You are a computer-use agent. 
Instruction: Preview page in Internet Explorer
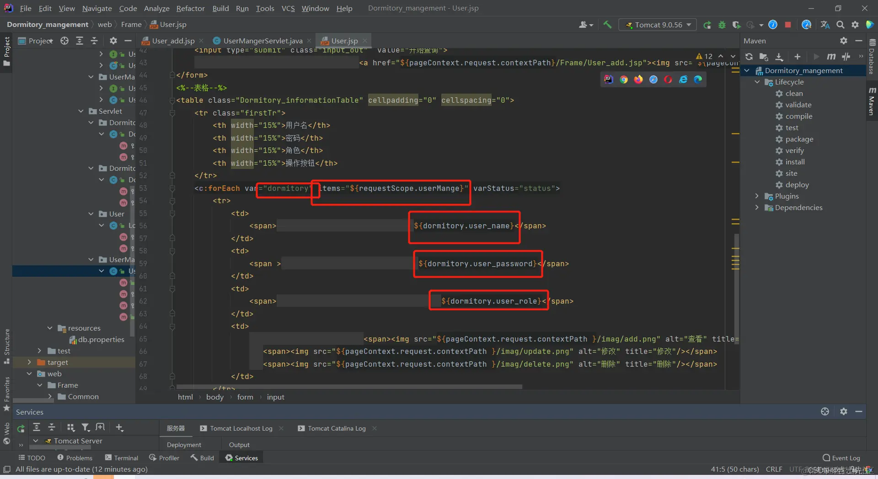[683, 79]
